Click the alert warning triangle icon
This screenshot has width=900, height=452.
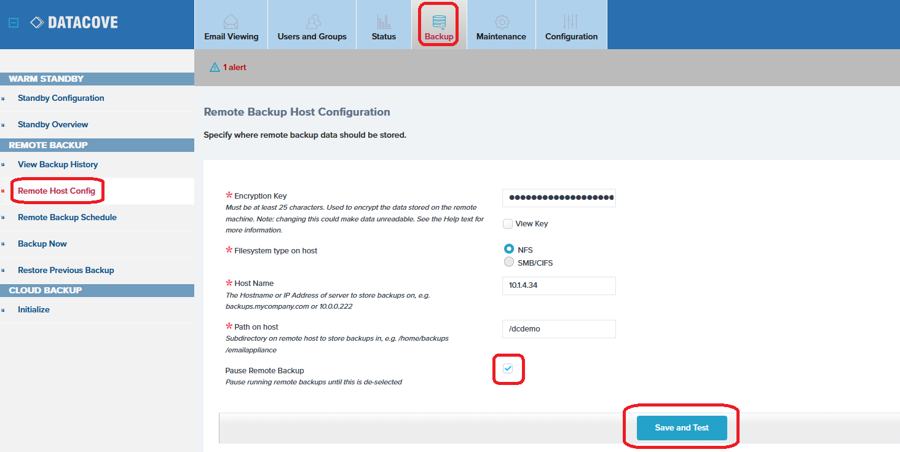(215, 68)
